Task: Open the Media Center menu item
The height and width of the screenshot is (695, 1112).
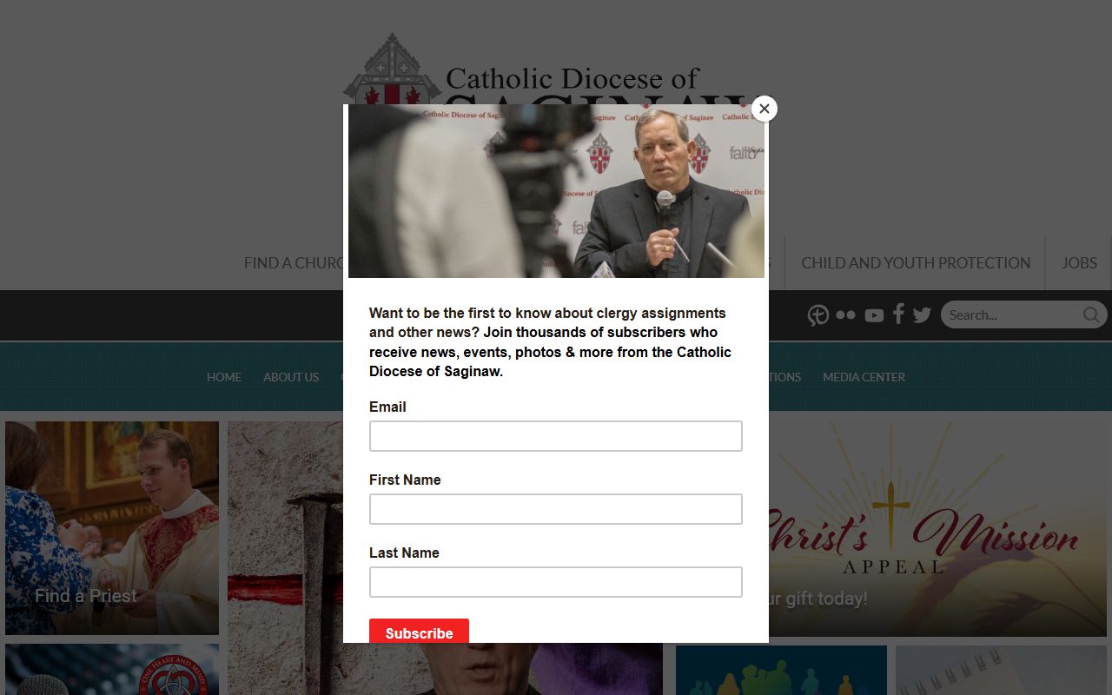Action: (864, 377)
